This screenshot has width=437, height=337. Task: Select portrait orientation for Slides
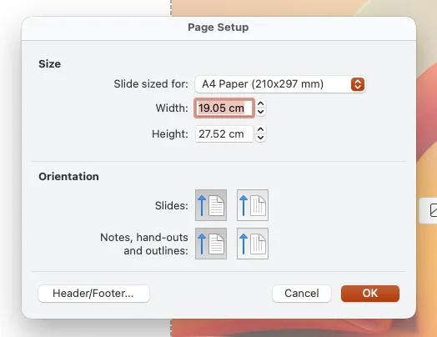(211, 205)
